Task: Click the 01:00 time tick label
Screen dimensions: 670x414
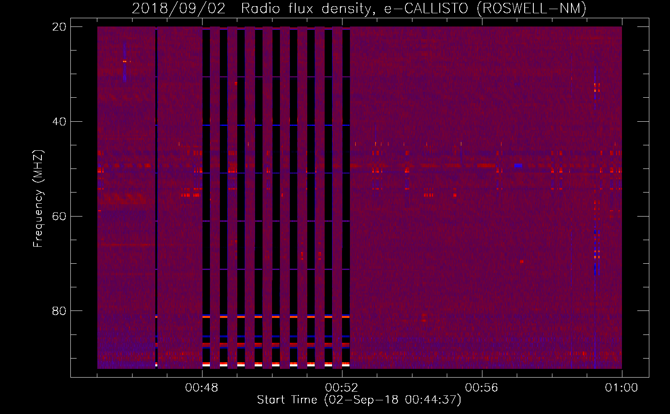Action: 622,388
